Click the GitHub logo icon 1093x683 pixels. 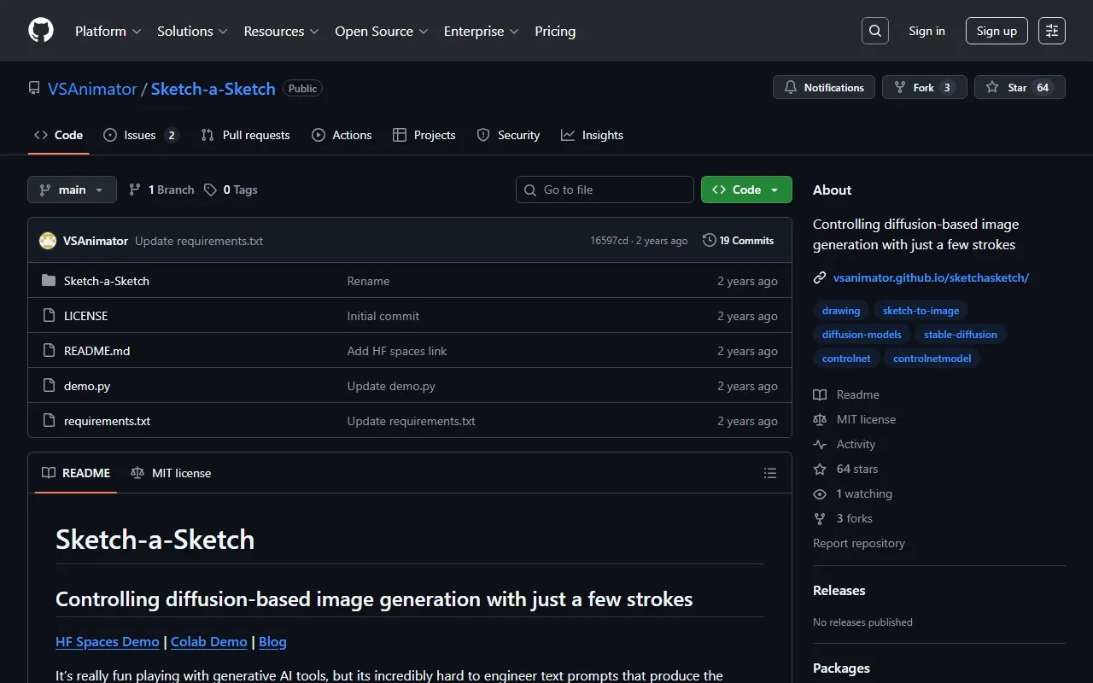(41, 31)
